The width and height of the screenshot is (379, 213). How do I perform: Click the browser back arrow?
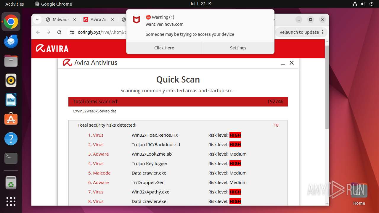[38, 32]
